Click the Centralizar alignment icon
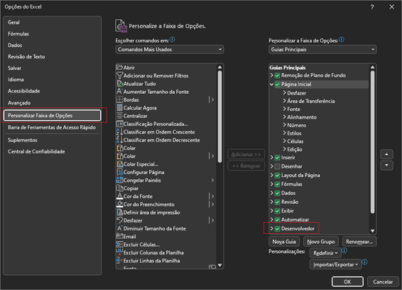This screenshot has height=290, width=402. [120, 116]
